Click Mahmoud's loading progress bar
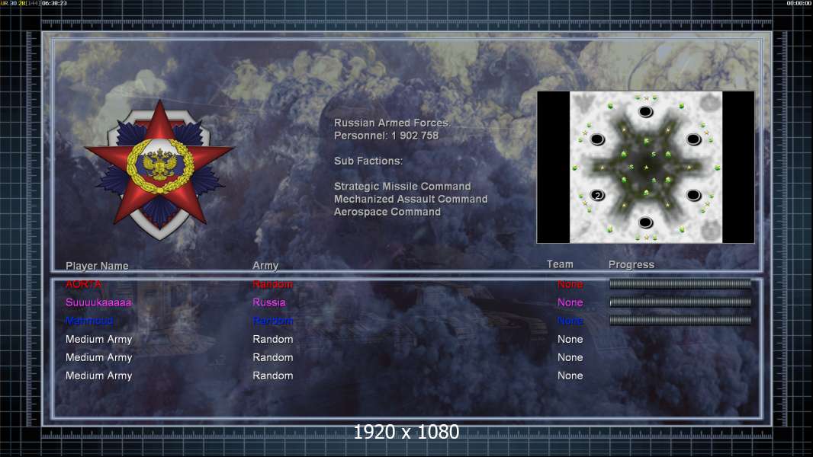 coord(680,321)
